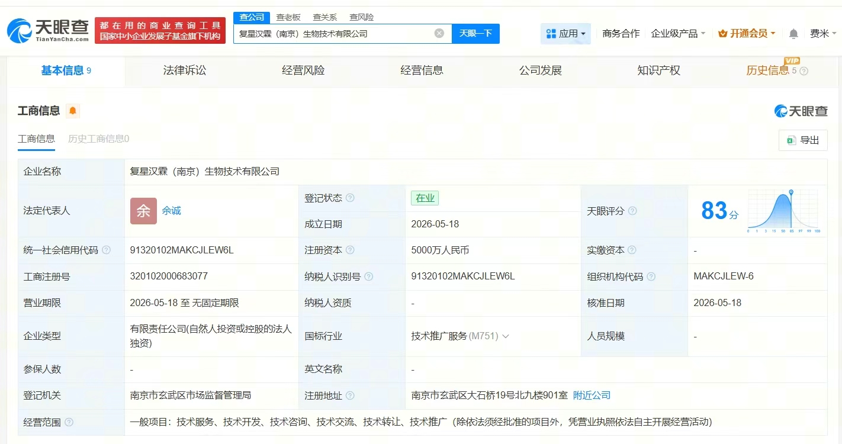Open the 经营风险 tab

coord(303,70)
